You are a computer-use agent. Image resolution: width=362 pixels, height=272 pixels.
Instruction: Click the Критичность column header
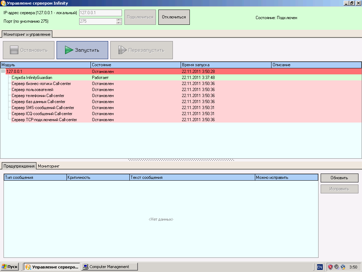tap(98, 177)
